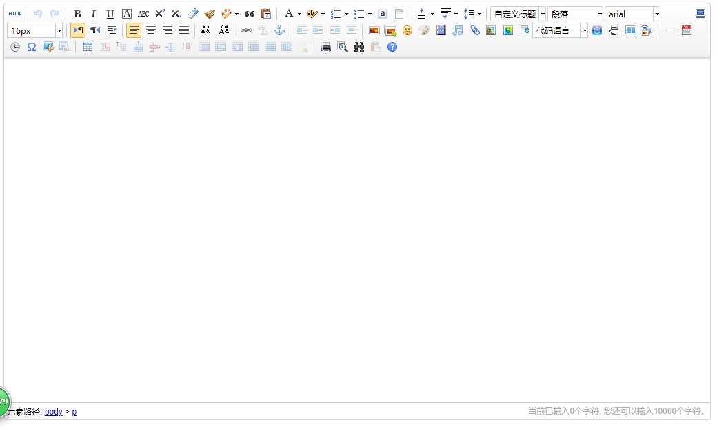Insert current time with clock icon
Image resolution: width=717 pixels, height=427 pixels.
coord(15,47)
